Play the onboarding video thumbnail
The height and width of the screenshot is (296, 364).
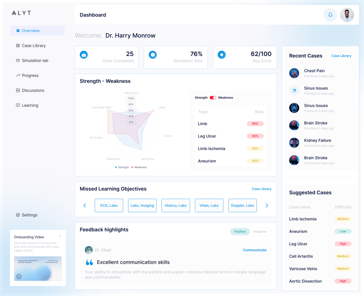click(x=19, y=276)
